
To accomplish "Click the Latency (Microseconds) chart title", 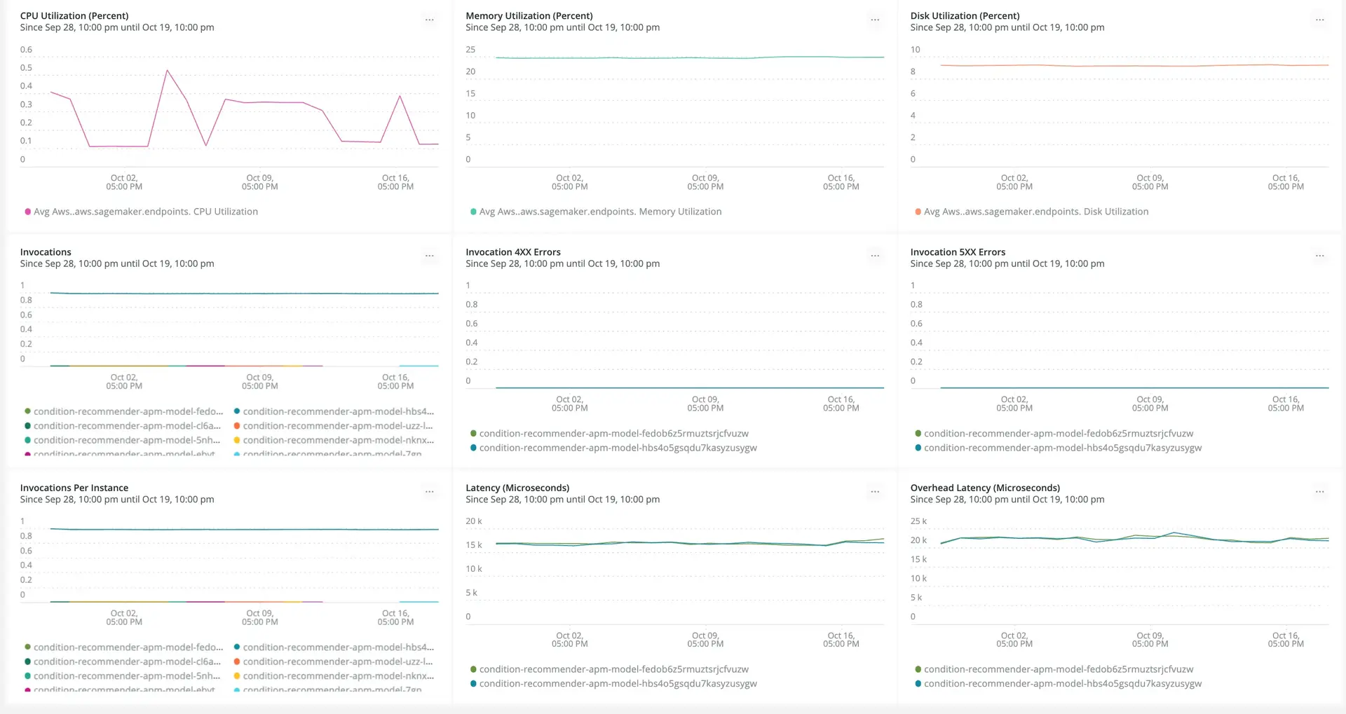I will tap(517, 488).
